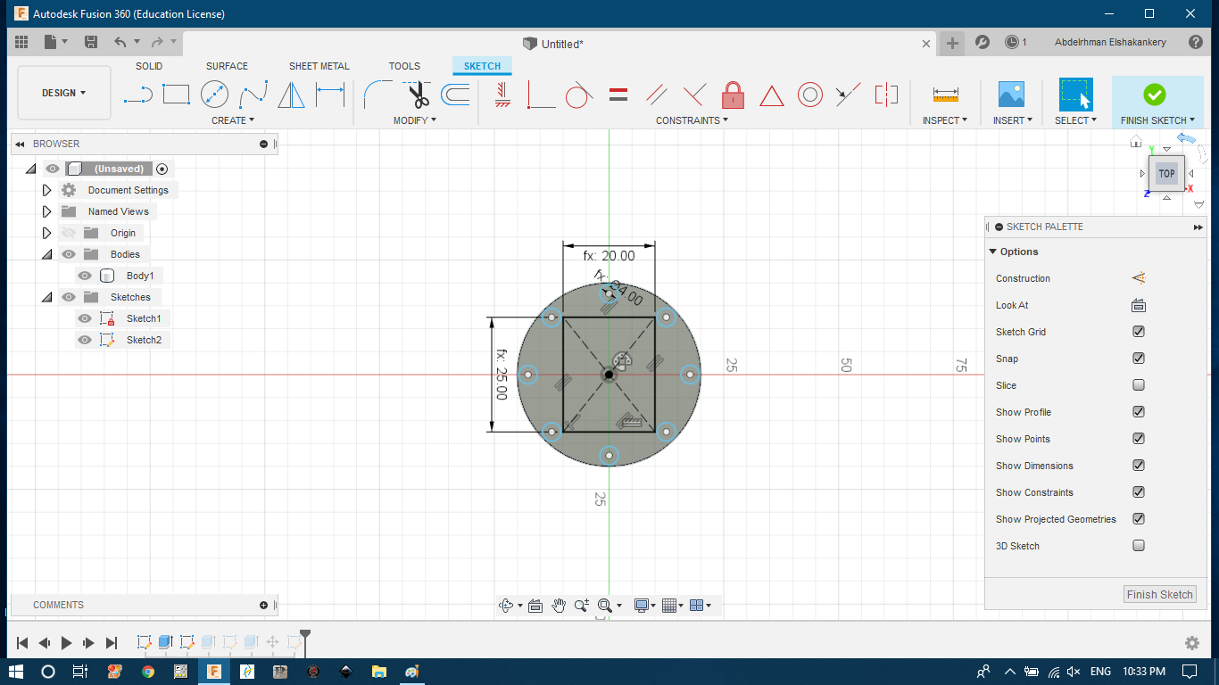Apply the Horizontal/Vertical constraint

pos(502,94)
